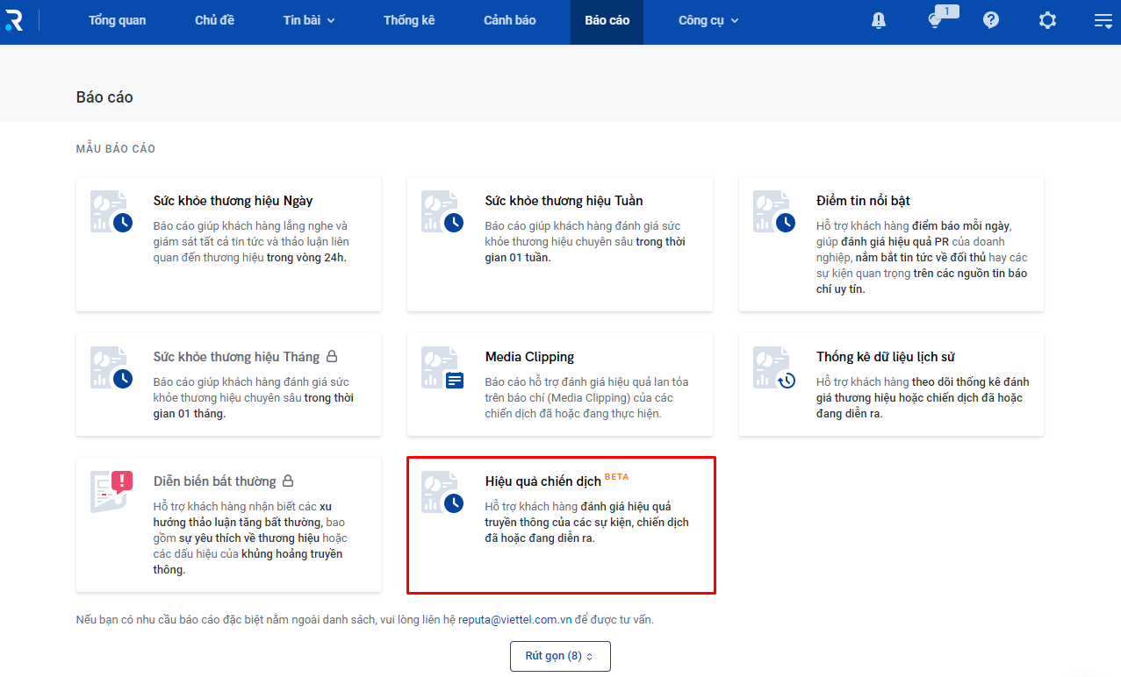
Task: Open the help question mark icon
Action: (991, 20)
